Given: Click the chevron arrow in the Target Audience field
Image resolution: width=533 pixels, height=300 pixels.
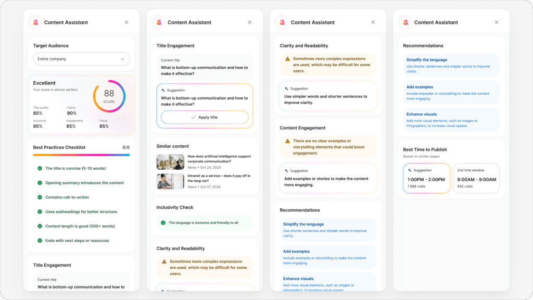Looking at the screenshot, I should 123,59.
